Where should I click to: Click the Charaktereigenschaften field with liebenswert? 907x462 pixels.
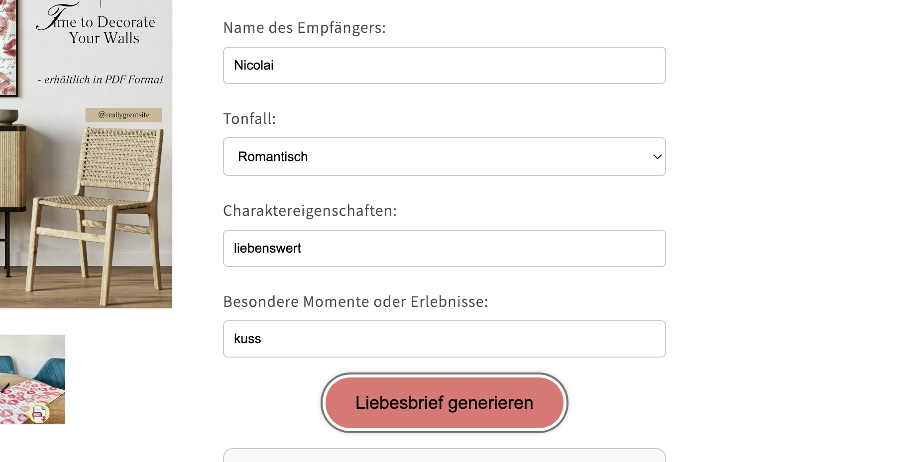point(445,248)
